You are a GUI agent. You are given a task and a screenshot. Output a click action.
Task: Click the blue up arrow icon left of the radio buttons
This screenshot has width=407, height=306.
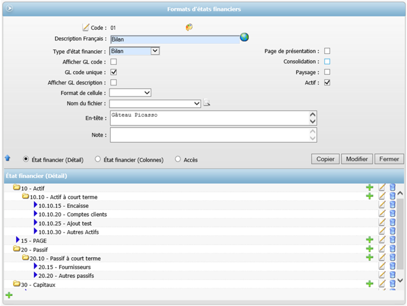coord(8,158)
